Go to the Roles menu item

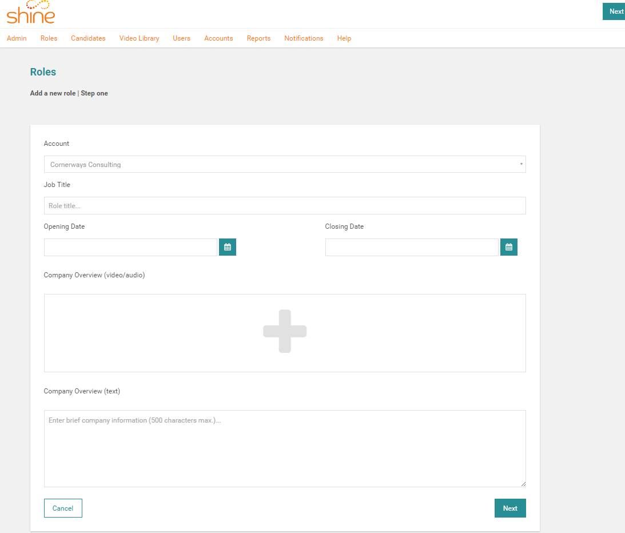pos(49,38)
